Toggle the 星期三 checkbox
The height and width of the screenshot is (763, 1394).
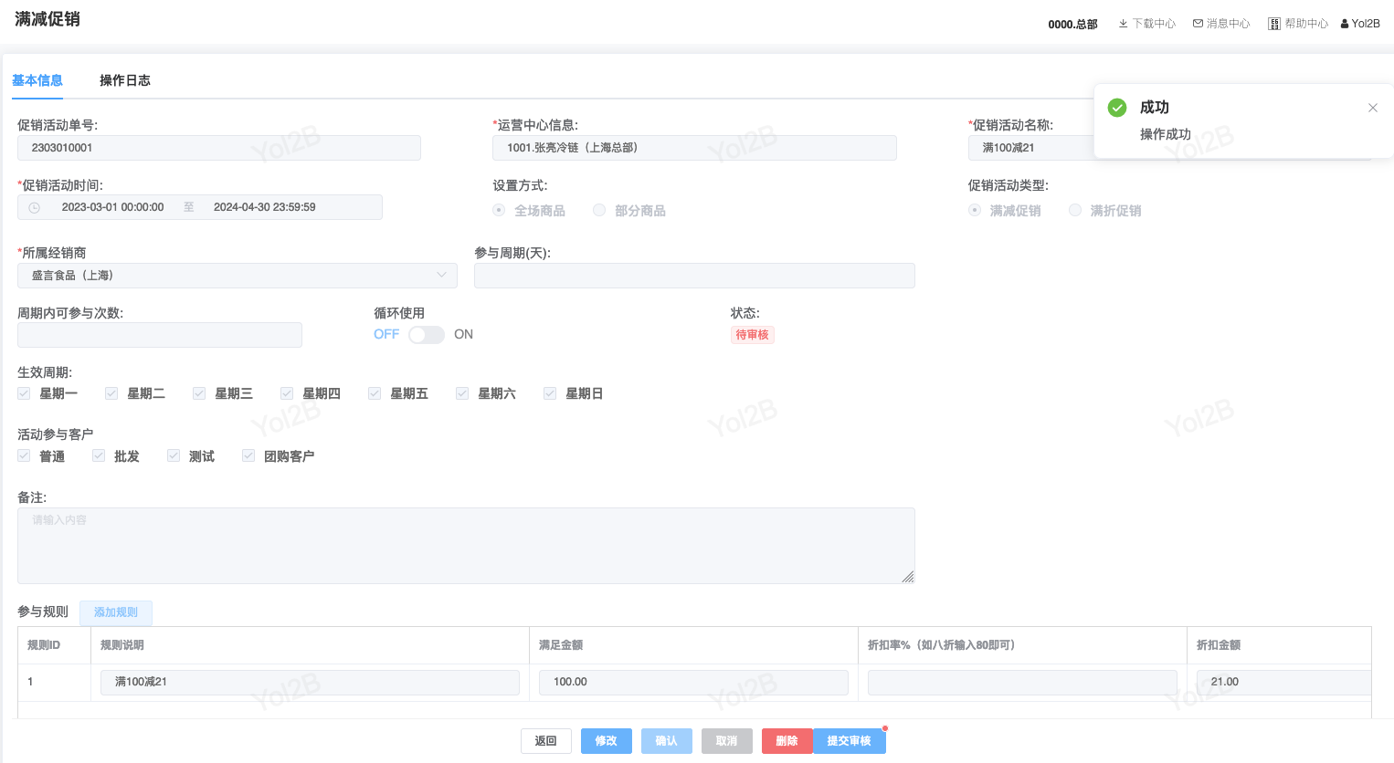pos(199,393)
